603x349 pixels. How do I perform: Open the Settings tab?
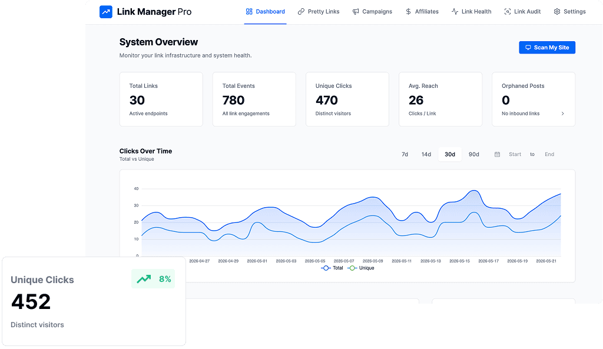569,12
